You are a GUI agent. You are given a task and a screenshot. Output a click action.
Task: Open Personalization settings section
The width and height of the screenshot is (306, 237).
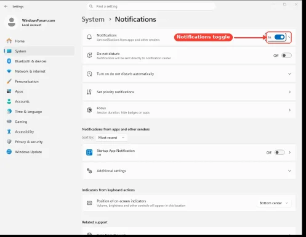pyautogui.click(x=39, y=81)
